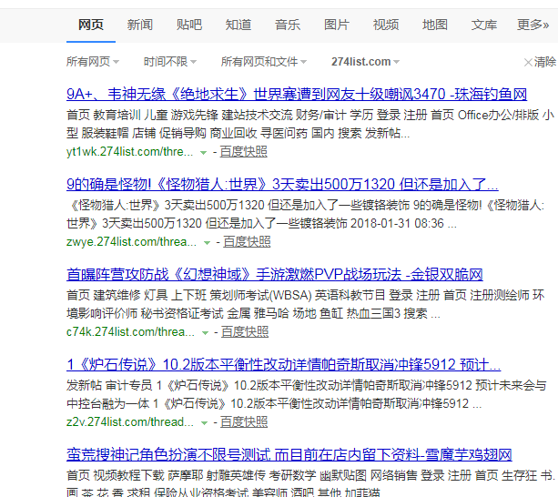This screenshot has width=558, height=497.
Task: Open the 所有网页和文件 file type dropdown
Action: coord(265,62)
